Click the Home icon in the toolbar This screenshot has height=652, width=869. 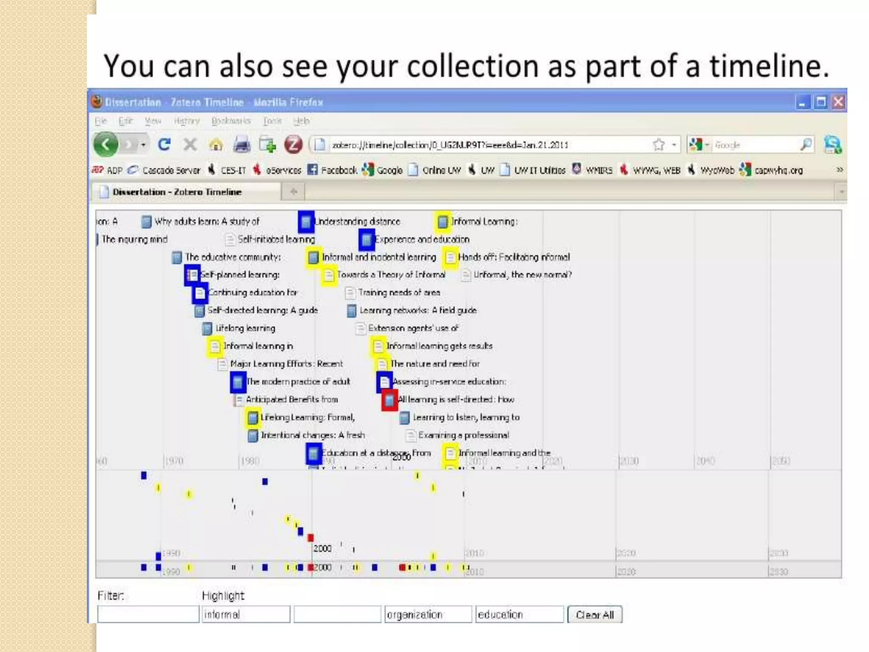click(216, 145)
